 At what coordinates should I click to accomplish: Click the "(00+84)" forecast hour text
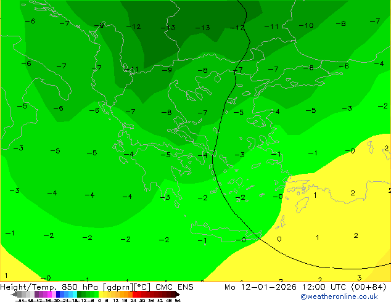(369, 287)
